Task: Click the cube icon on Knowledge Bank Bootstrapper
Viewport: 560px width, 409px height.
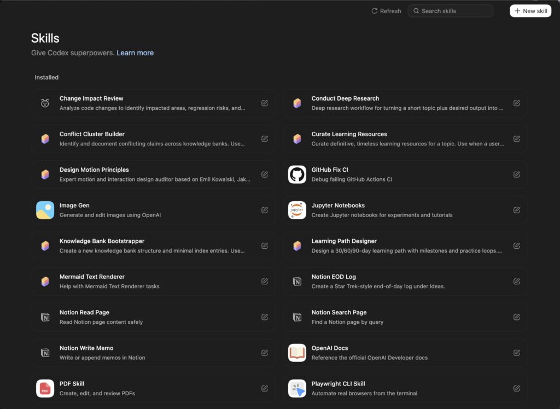Action: (45, 245)
